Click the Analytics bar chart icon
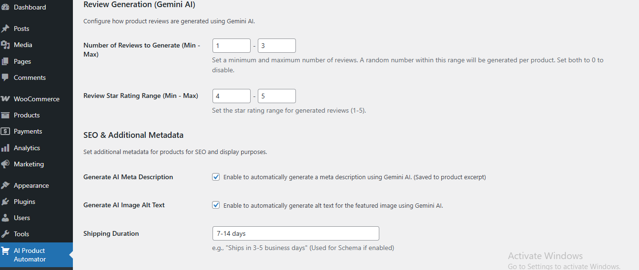639x270 pixels. tap(5, 148)
